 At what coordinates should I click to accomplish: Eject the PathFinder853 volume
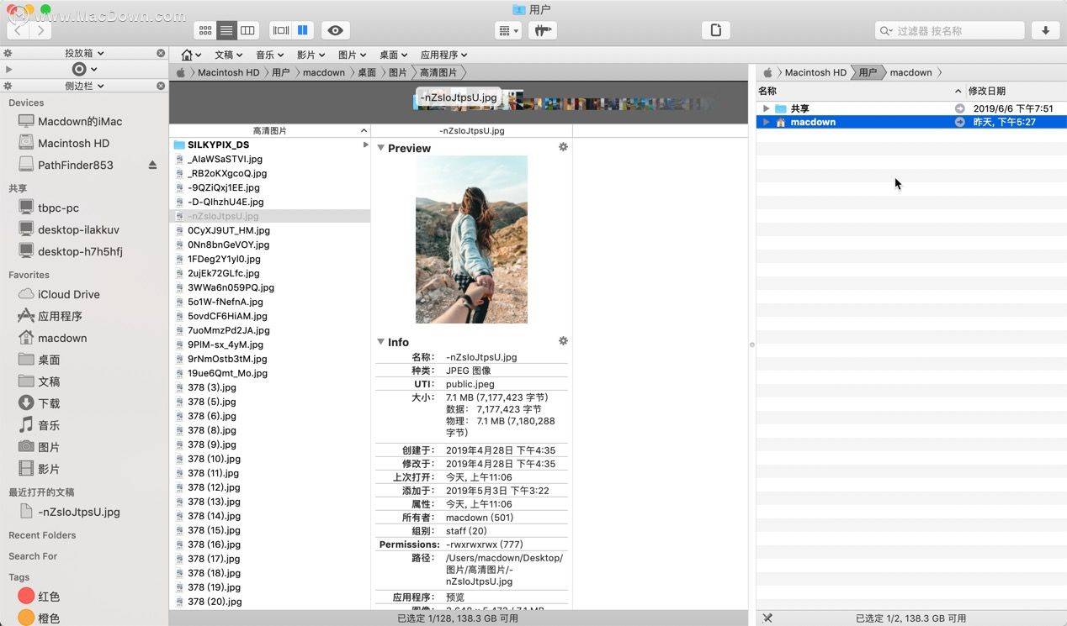point(152,165)
